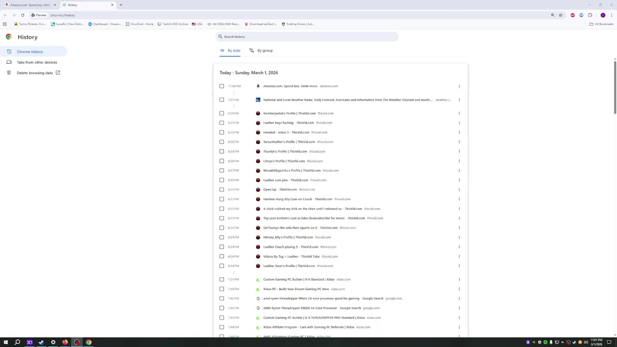Open more actions for the Amazon.com entry
The image size is (617, 347).
(x=459, y=86)
